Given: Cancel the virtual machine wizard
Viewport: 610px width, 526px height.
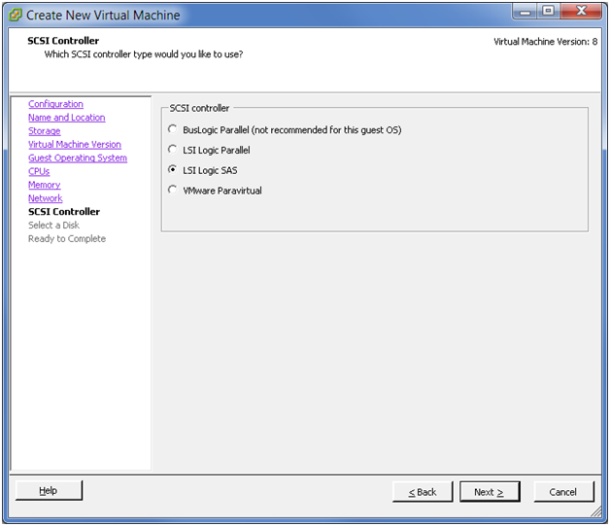Looking at the screenshot, I should 563,492.
